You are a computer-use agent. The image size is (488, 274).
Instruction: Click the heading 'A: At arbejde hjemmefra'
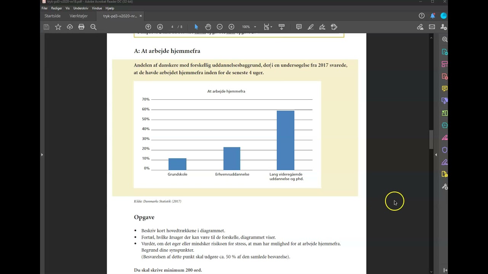[167, 51]
